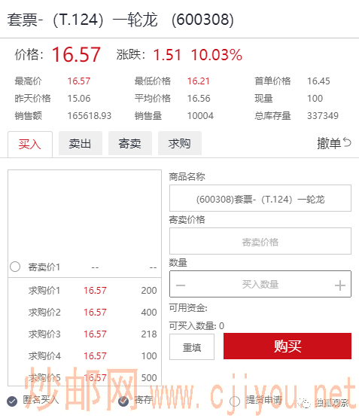Open the 求购 tab
Image resolution: width=359 pixels, height=418 pixels.
[180, 143]
